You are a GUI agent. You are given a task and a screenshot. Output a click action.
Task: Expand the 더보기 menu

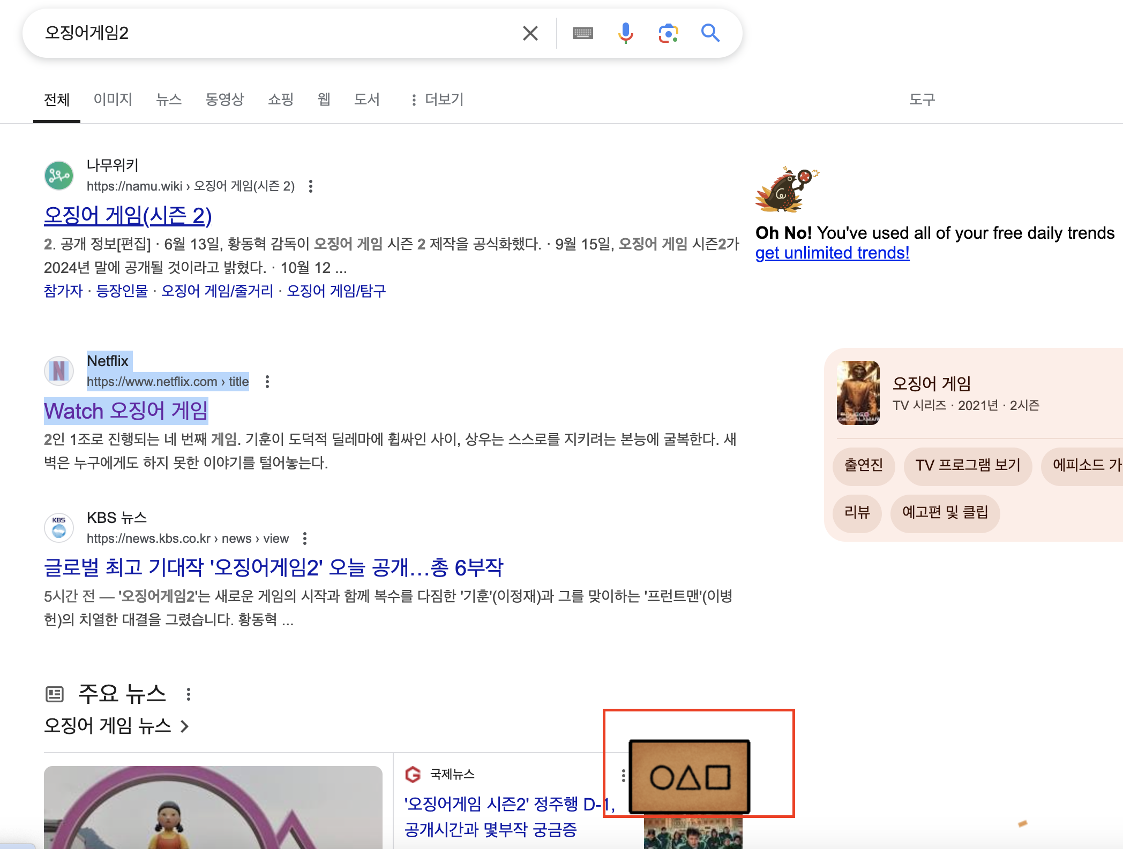[437, 99]
